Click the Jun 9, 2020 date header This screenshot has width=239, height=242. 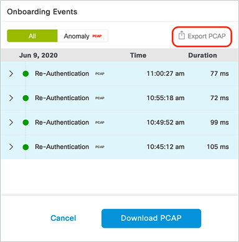click(x=39, y=55)
